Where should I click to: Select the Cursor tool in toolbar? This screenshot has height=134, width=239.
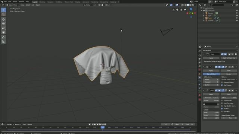(3, 15)
